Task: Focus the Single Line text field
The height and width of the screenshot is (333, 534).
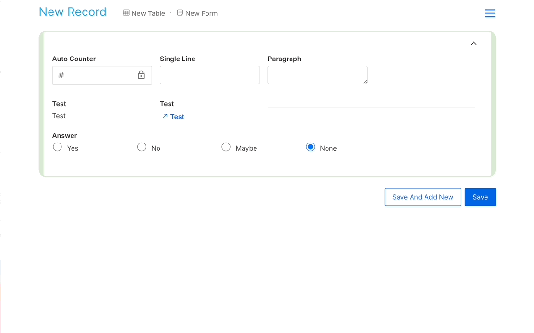Action: [210, 75]
